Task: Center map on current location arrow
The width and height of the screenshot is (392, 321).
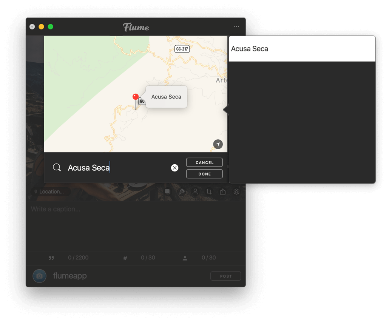Action: [x=218, y=144]
